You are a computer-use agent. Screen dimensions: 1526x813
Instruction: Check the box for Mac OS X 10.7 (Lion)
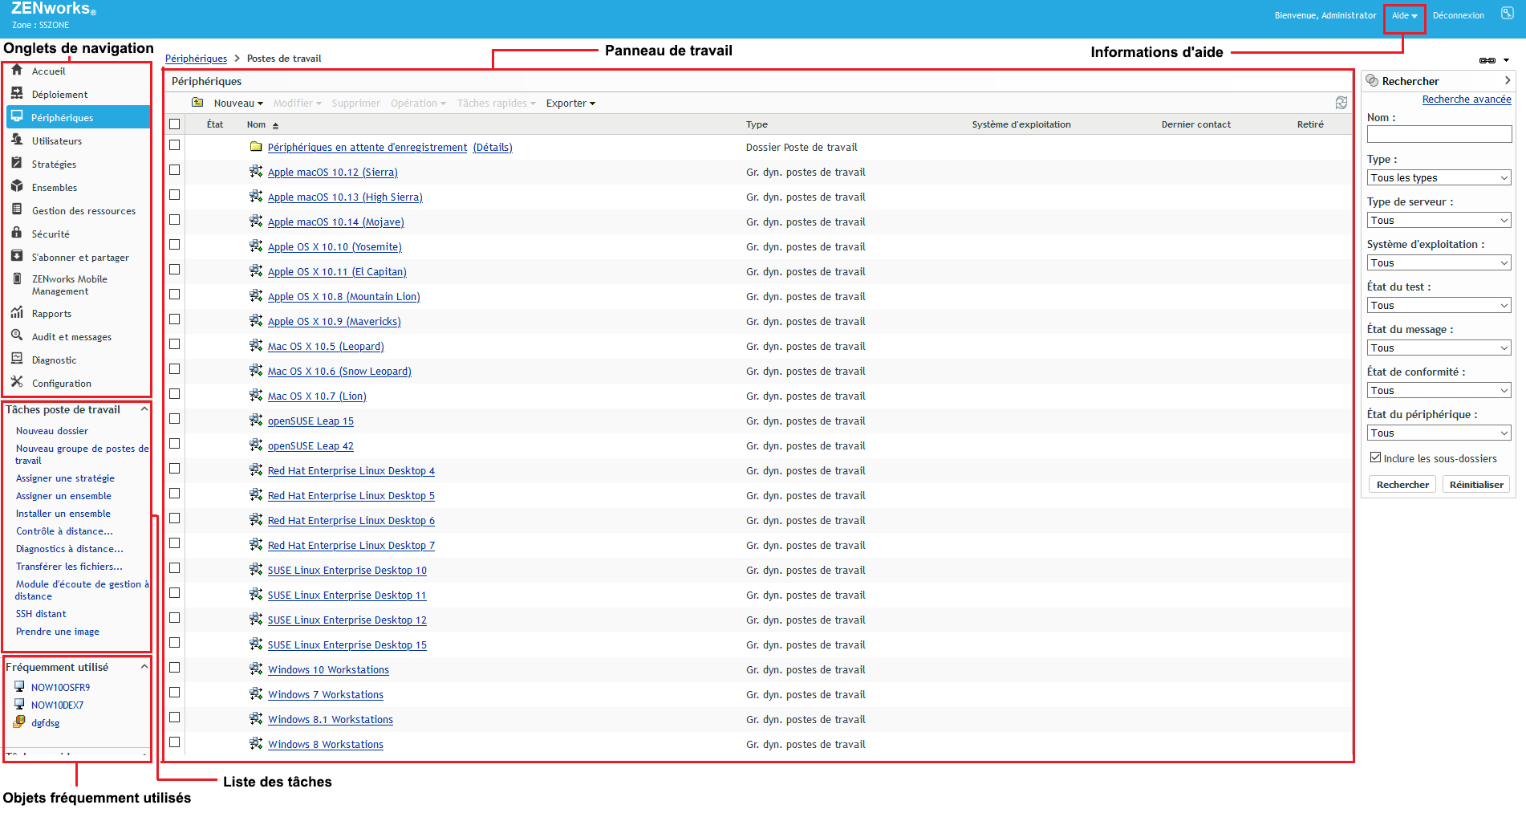[x=174, y=394]
